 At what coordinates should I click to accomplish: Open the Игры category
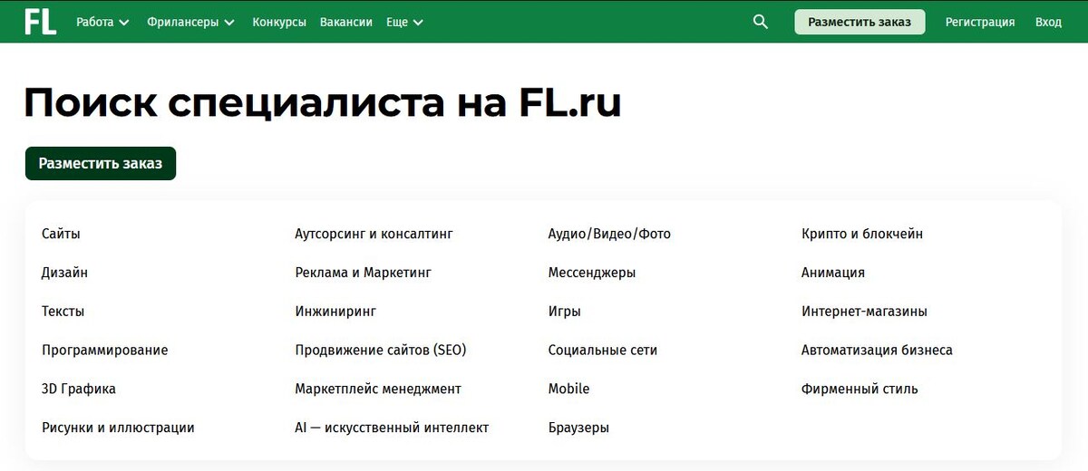coord(564,312)
